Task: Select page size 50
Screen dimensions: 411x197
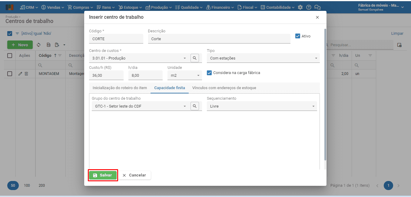Action: 13,186
